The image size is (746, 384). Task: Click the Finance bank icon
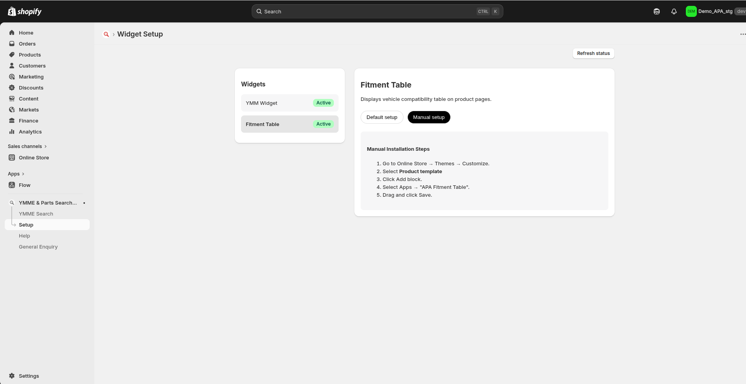point(12,121)
